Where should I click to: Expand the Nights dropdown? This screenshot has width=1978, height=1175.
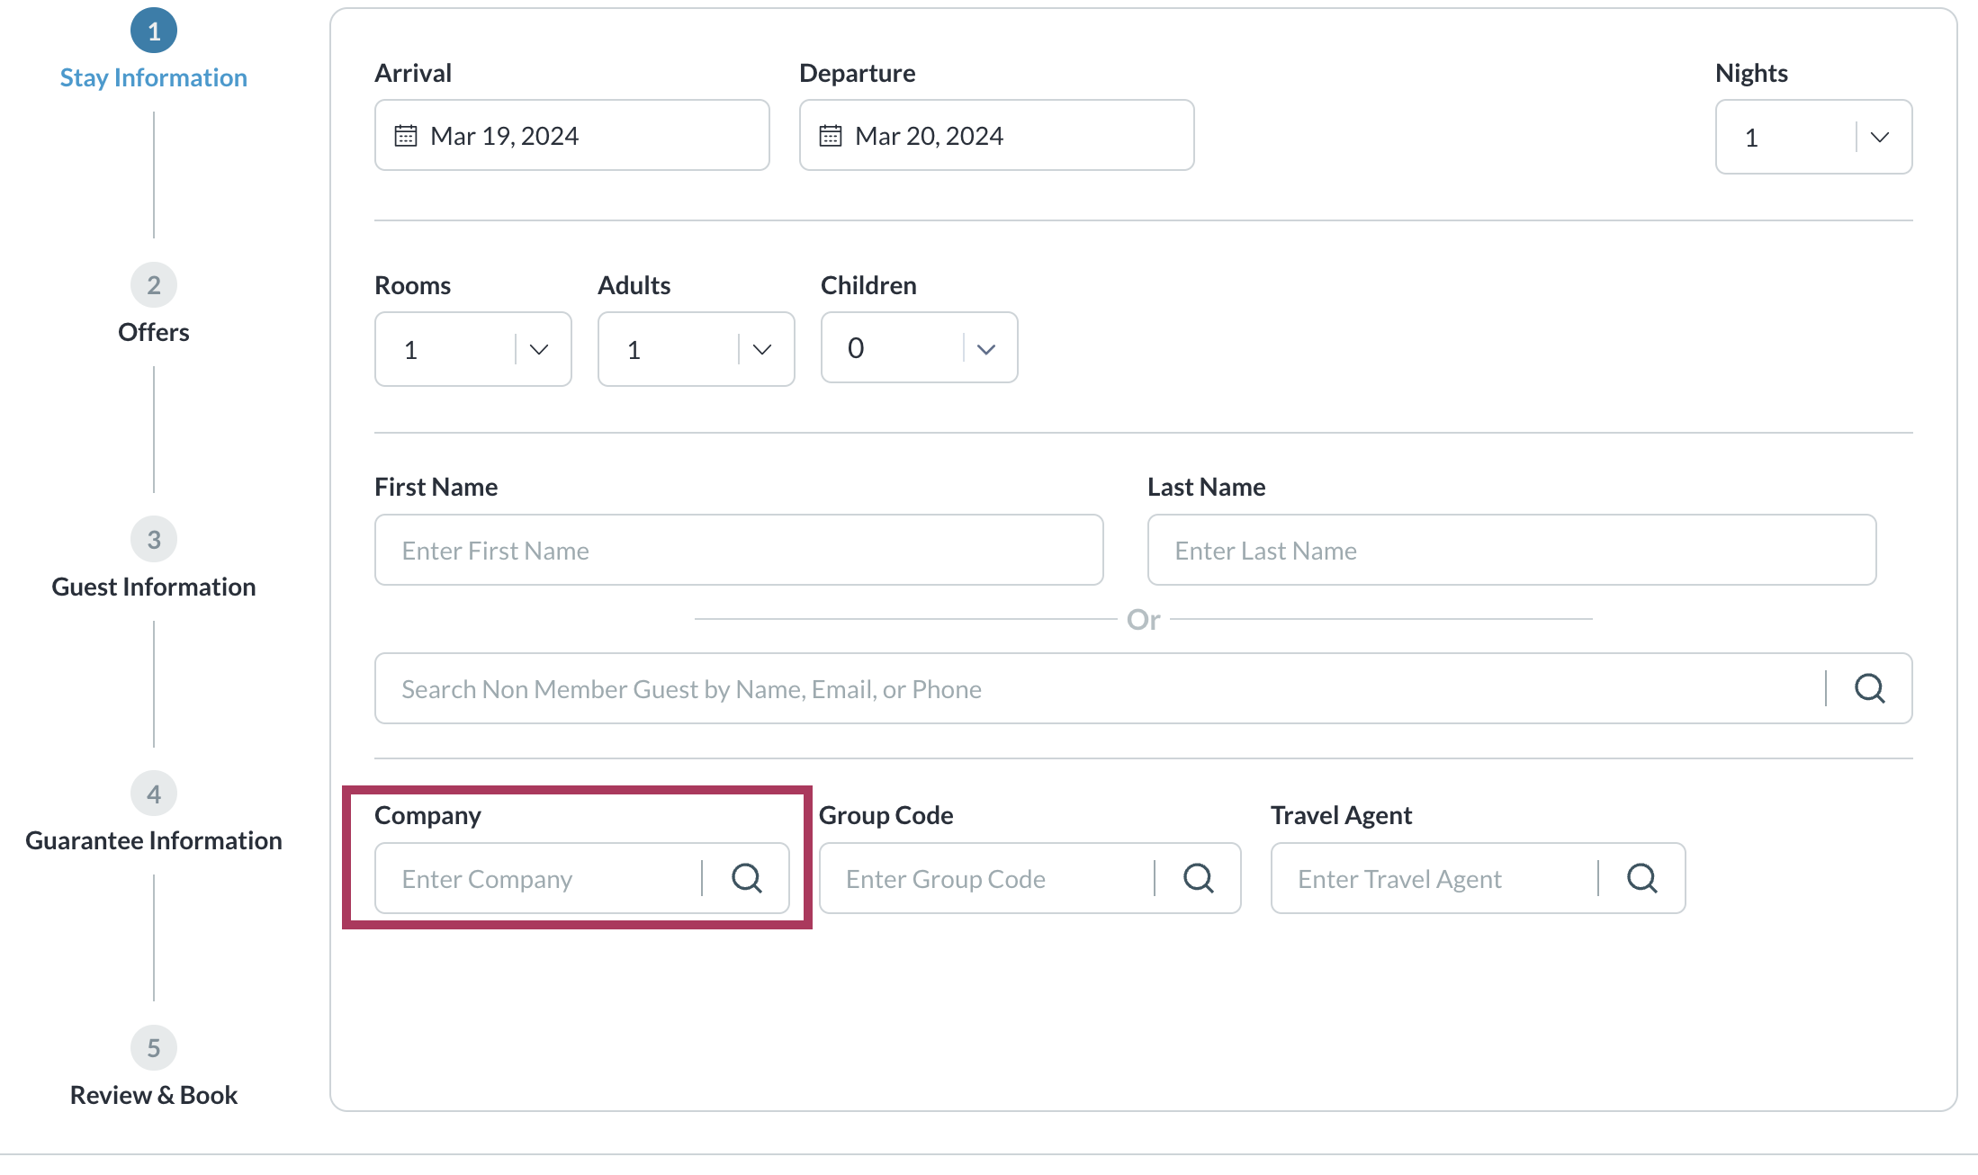(x=1879, y=138)
